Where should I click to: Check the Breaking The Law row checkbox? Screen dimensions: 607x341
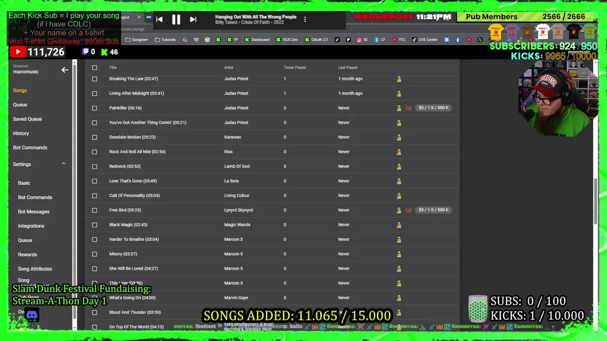pos(94,79)
